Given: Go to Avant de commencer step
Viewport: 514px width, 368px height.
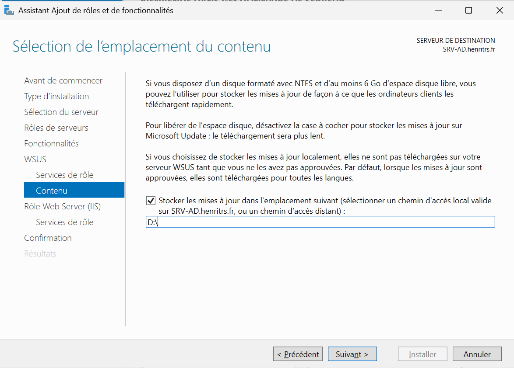Looking at the screenshot, I should (63, 80).
